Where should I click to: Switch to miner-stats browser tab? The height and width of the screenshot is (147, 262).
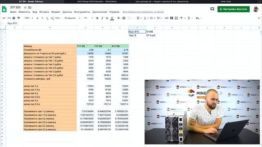pos(226,2)
